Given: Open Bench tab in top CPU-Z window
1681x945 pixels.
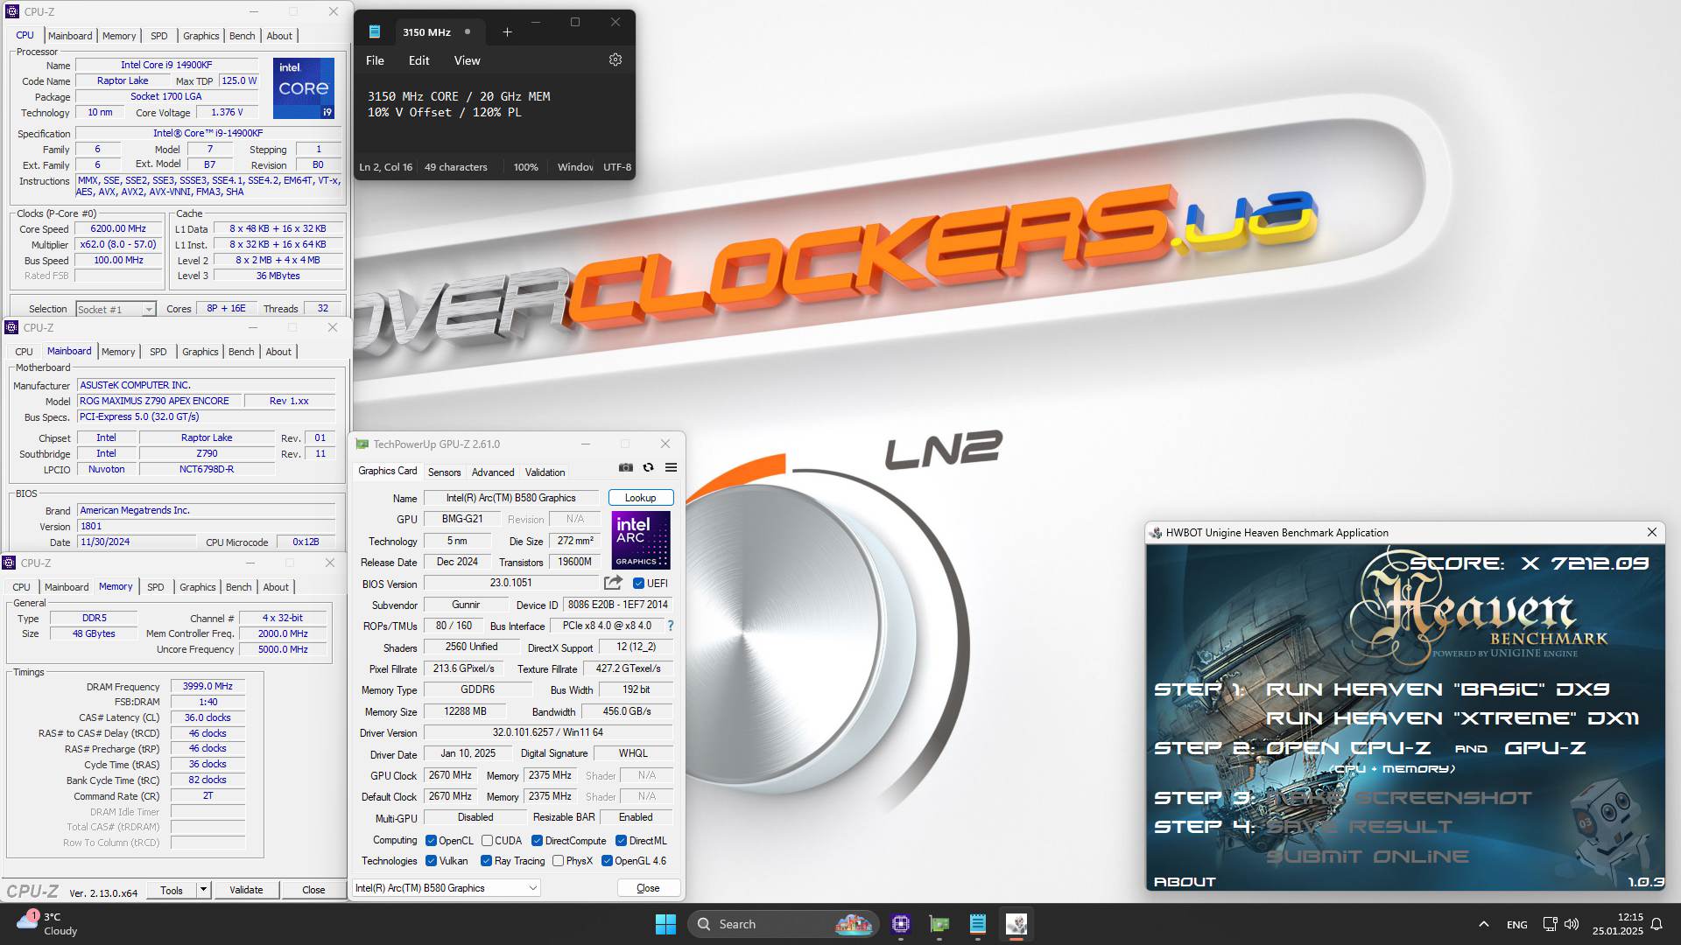Looking at the screenshot, I should 242,36.
